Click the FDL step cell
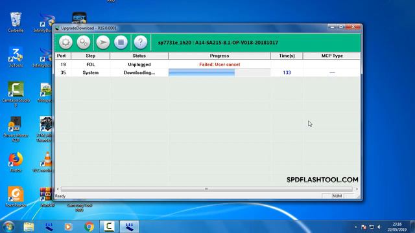Screen dimensions: 415x233 (91, 65)
